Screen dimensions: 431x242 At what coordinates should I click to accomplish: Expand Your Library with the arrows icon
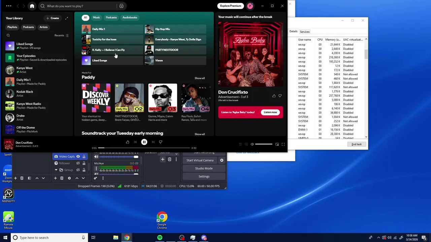(67, 18)
